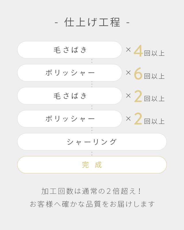Click the お客様へ確かな品質をお届けします text

tap(92, 204)
